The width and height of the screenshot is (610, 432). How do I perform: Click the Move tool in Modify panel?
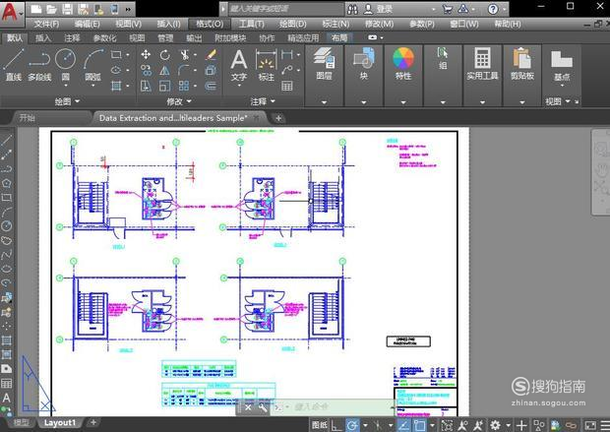[x=146, y=54]
